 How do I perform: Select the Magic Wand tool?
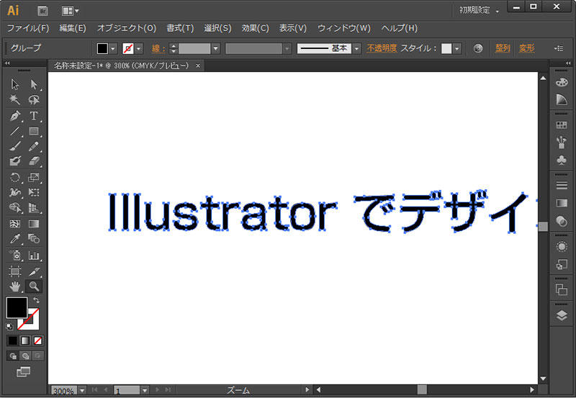[x=14, y=100]
